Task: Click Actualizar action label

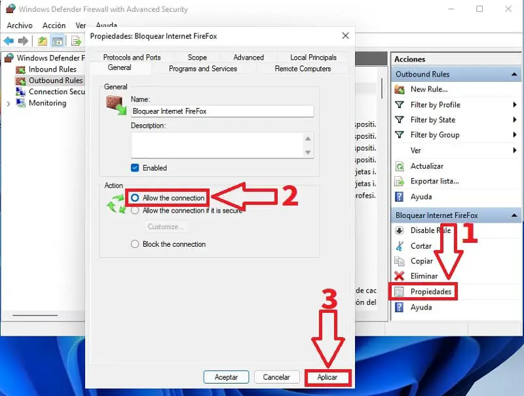Action: [x=427, y=166]
